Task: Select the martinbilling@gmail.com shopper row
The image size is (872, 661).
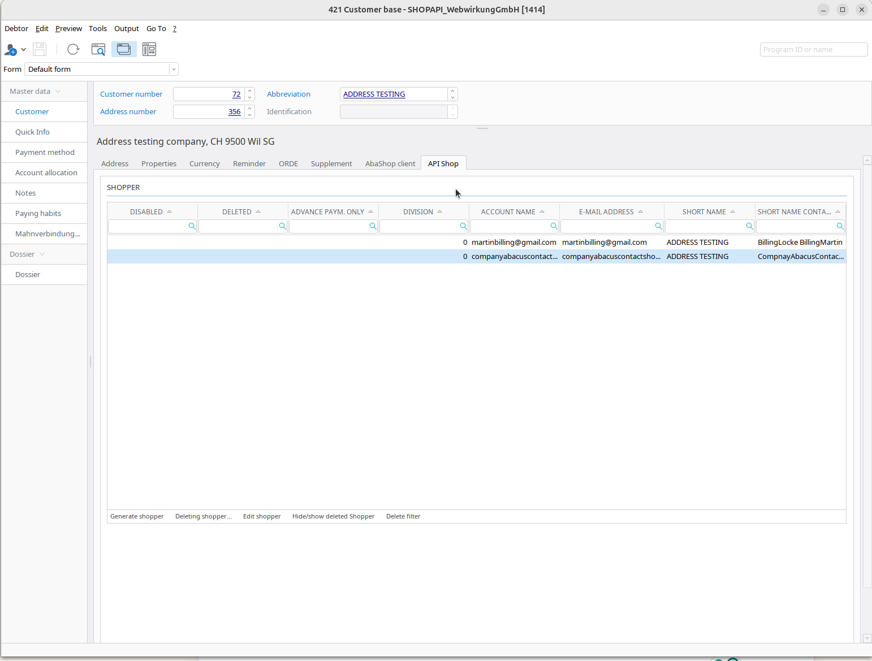Action: click(x=513, y=242)
